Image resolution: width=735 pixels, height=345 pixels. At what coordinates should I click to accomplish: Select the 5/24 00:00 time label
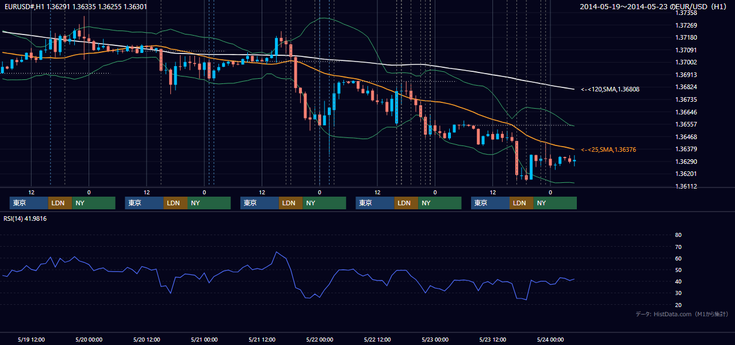pos(550,339)
